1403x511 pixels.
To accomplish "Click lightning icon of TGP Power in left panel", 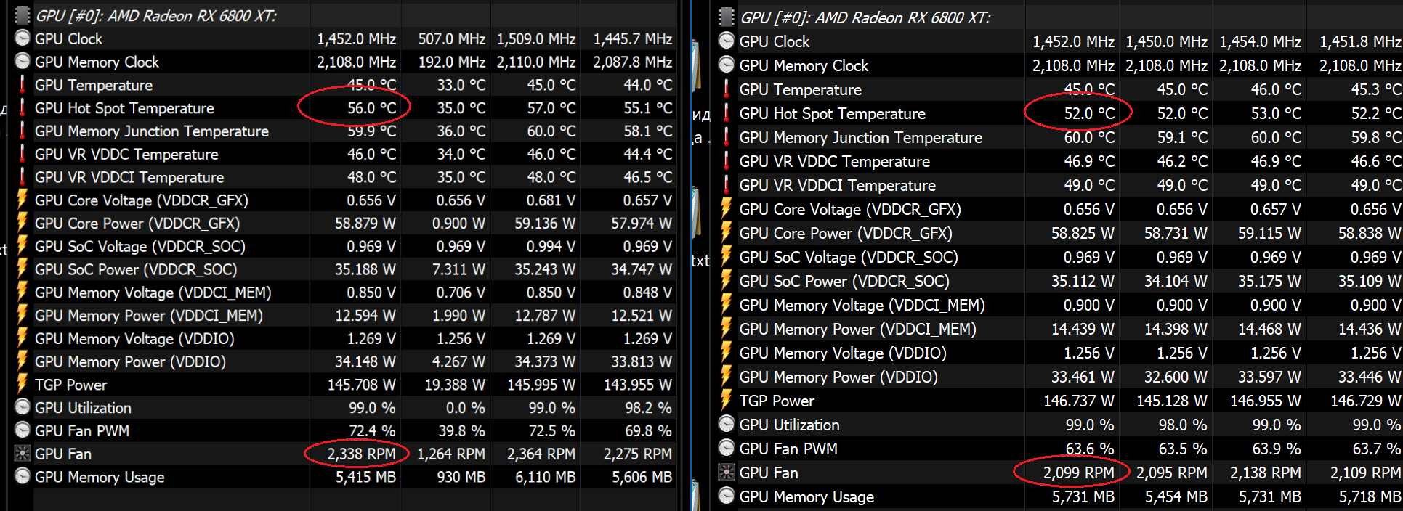I will tap(23, 385).
